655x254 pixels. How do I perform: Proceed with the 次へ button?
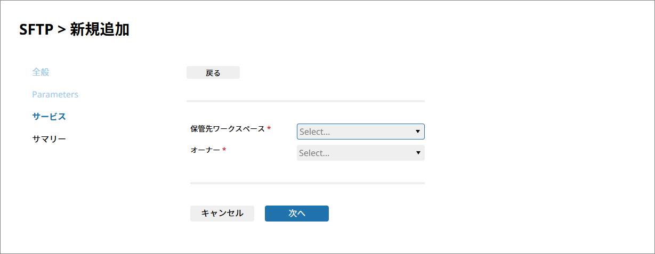click(297, 213)
